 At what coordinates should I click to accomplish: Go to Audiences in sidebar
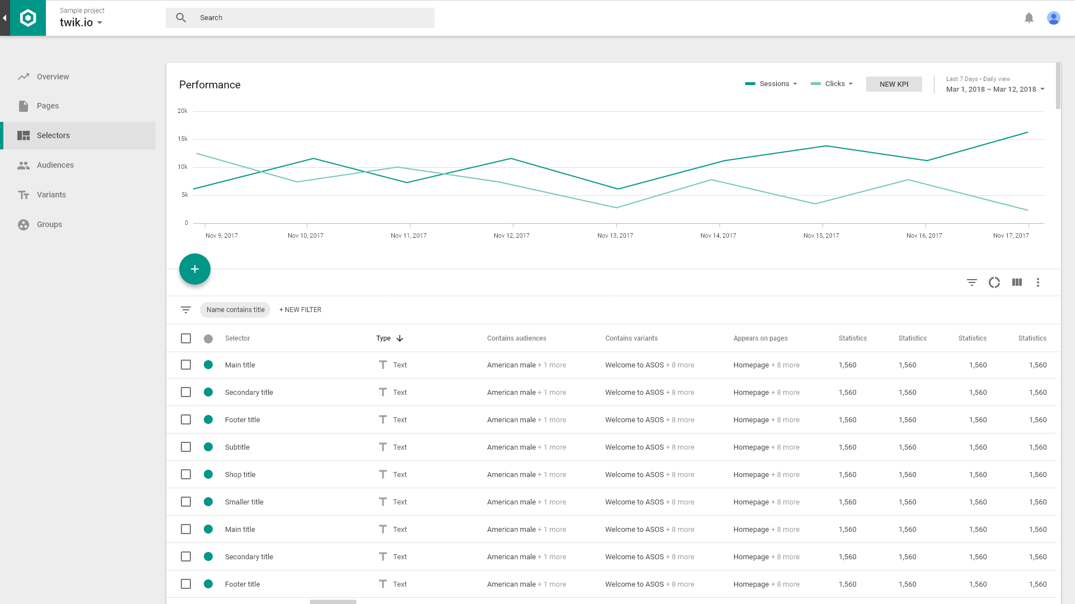click(55, 165)
